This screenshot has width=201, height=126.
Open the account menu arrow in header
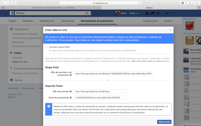tap(171, 13)
